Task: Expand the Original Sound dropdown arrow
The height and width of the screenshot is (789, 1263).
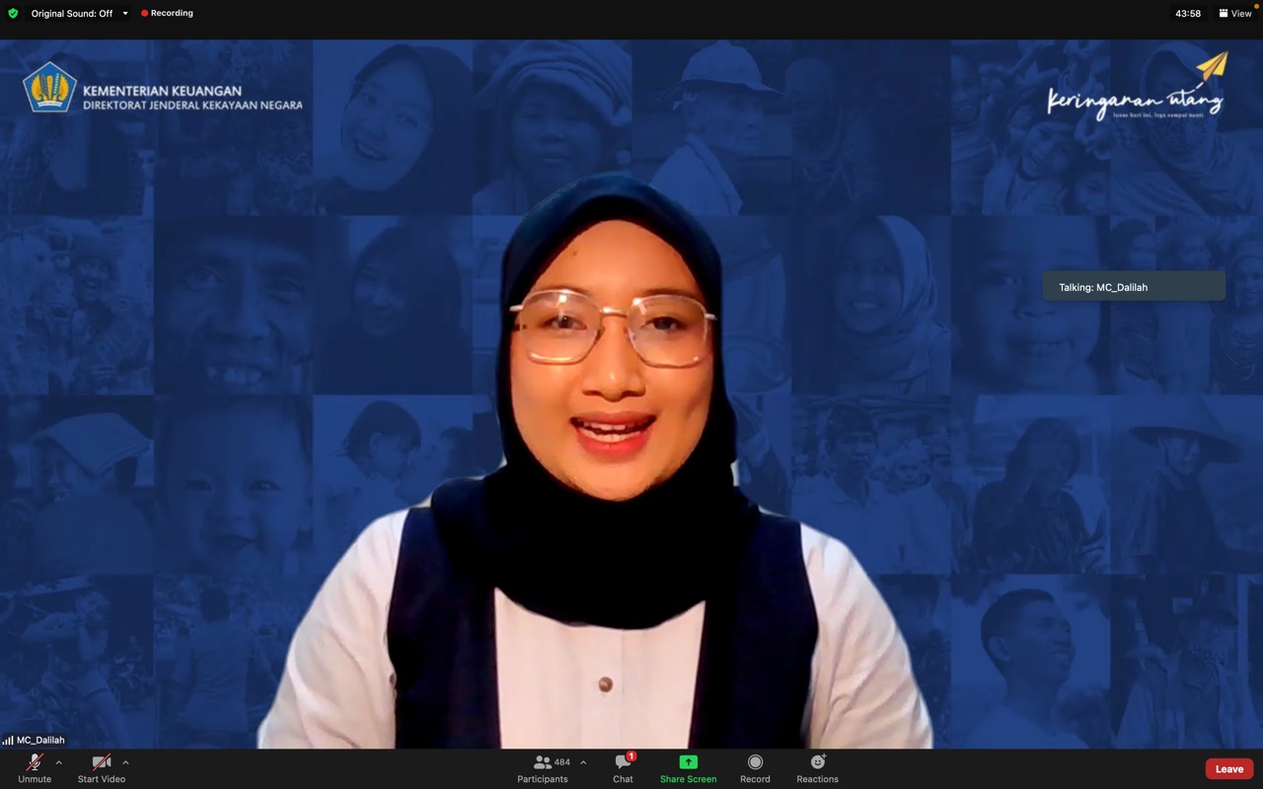Action: (x=125, y=14)
